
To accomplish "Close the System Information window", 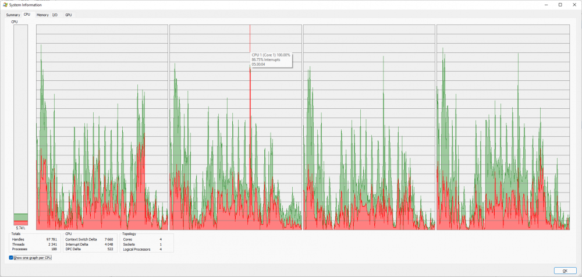I will 574,5.
